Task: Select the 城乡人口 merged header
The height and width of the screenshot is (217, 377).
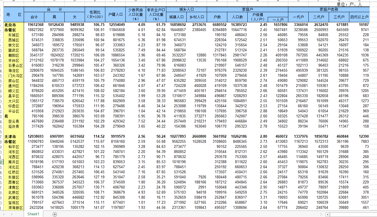Action: 186,10
